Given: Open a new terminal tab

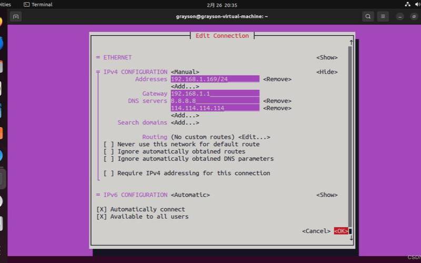Looking at the screenshot, I should (x=16, y=16).
